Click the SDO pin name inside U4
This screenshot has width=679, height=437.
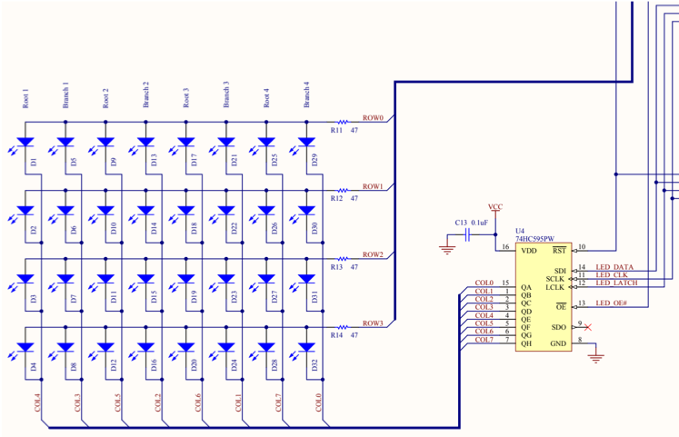coord(559,328)
